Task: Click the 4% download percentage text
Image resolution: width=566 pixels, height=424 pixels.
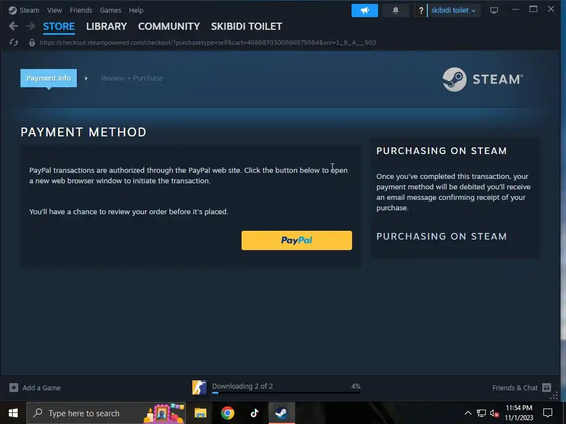Action: pos(355,386)
